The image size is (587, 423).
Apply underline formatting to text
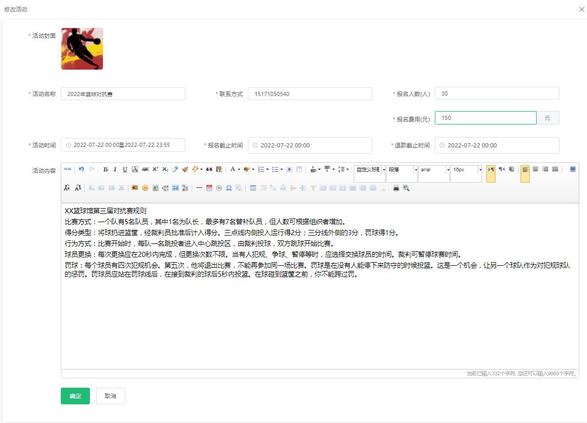(124, 170)
